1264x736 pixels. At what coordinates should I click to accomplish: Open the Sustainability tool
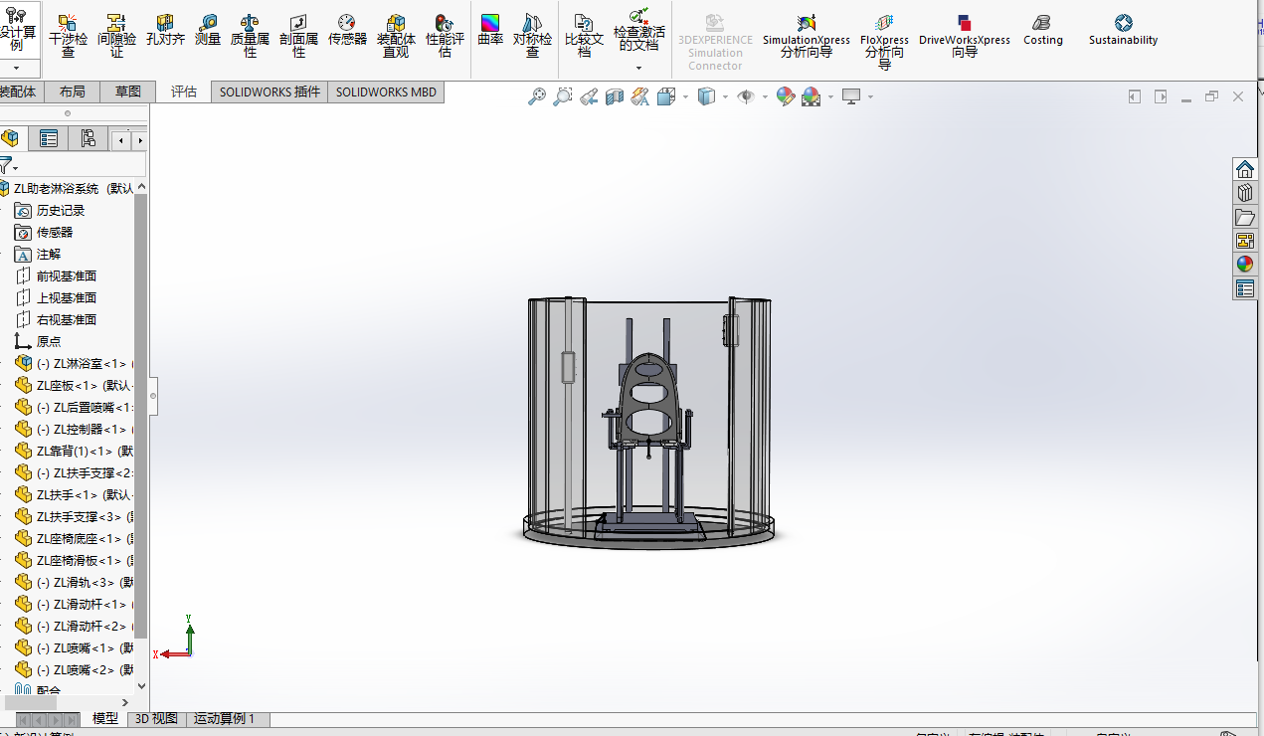tap(1123, 30)
